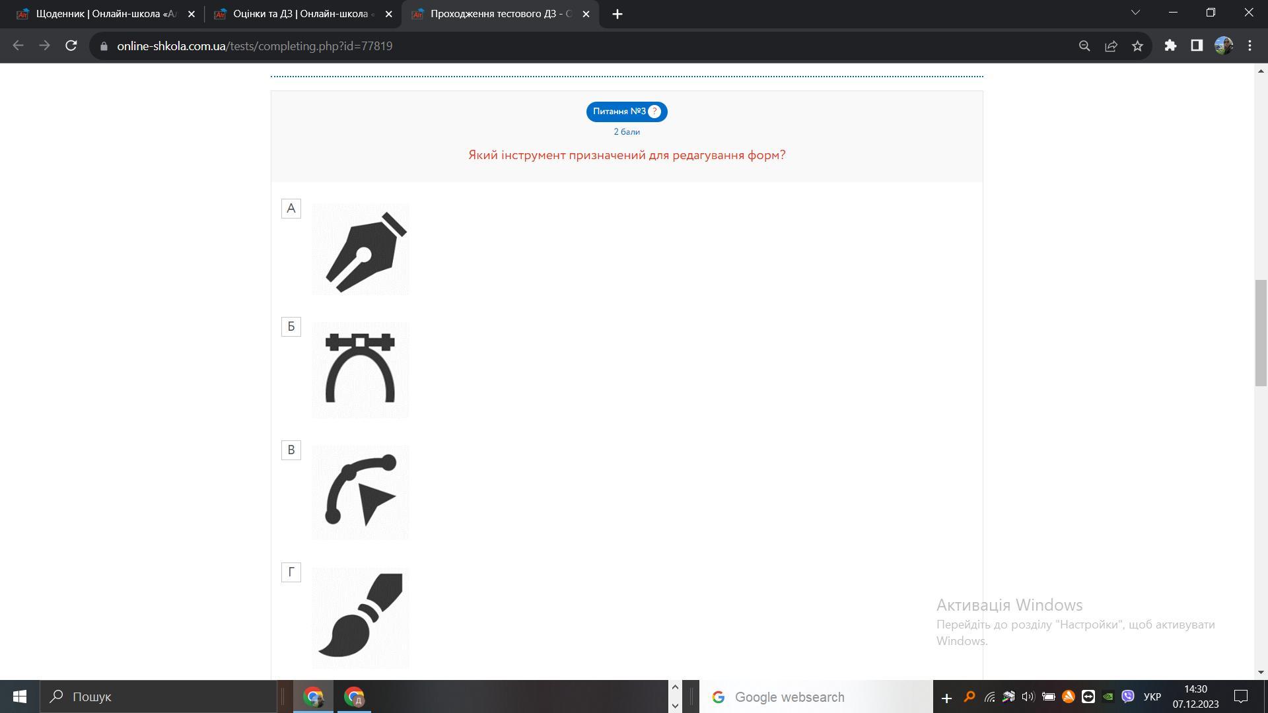Image resolution: width=1268 pixels, height=713 pixels.
Task: Click the pen nib tool image
Action: pyautogui.click(x=361, y=250)
